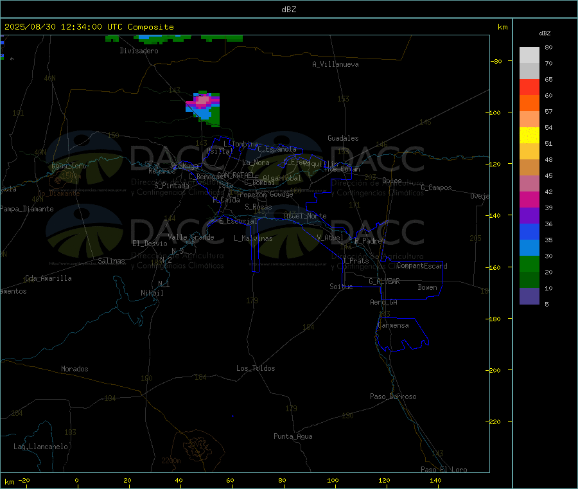Image resolution: width=578 pixels, height=489 pixels.
Task: Click the Bowen map label
Action: 428,287
